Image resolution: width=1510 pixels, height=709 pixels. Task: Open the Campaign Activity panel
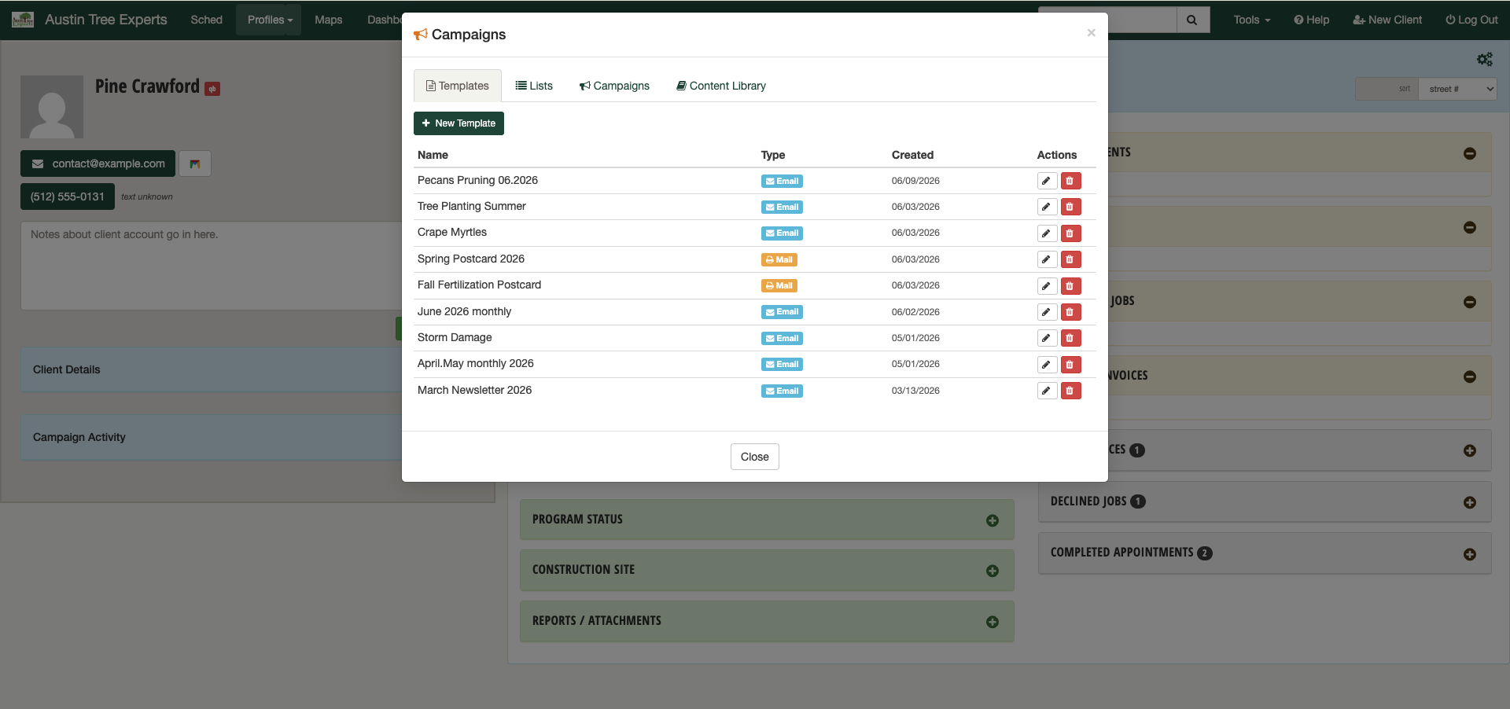coord(212,437)
